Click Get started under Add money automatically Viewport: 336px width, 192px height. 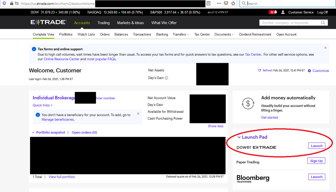pyautogui.click(x=270, y=117)
